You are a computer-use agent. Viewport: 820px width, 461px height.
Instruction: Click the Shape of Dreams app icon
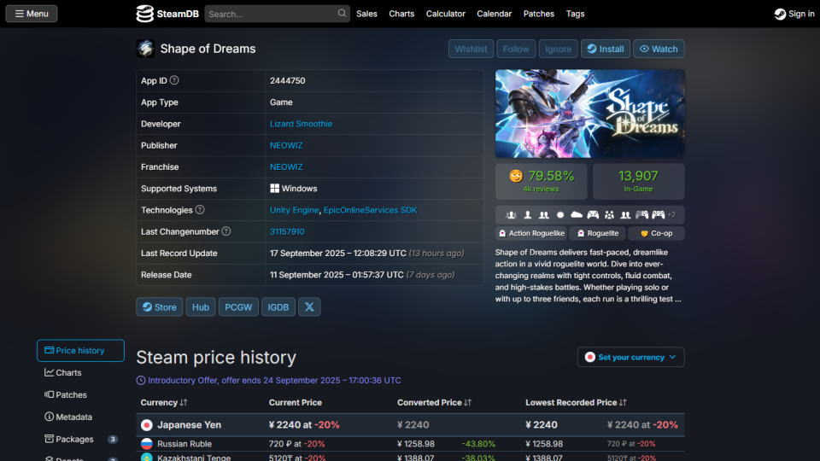145,49
